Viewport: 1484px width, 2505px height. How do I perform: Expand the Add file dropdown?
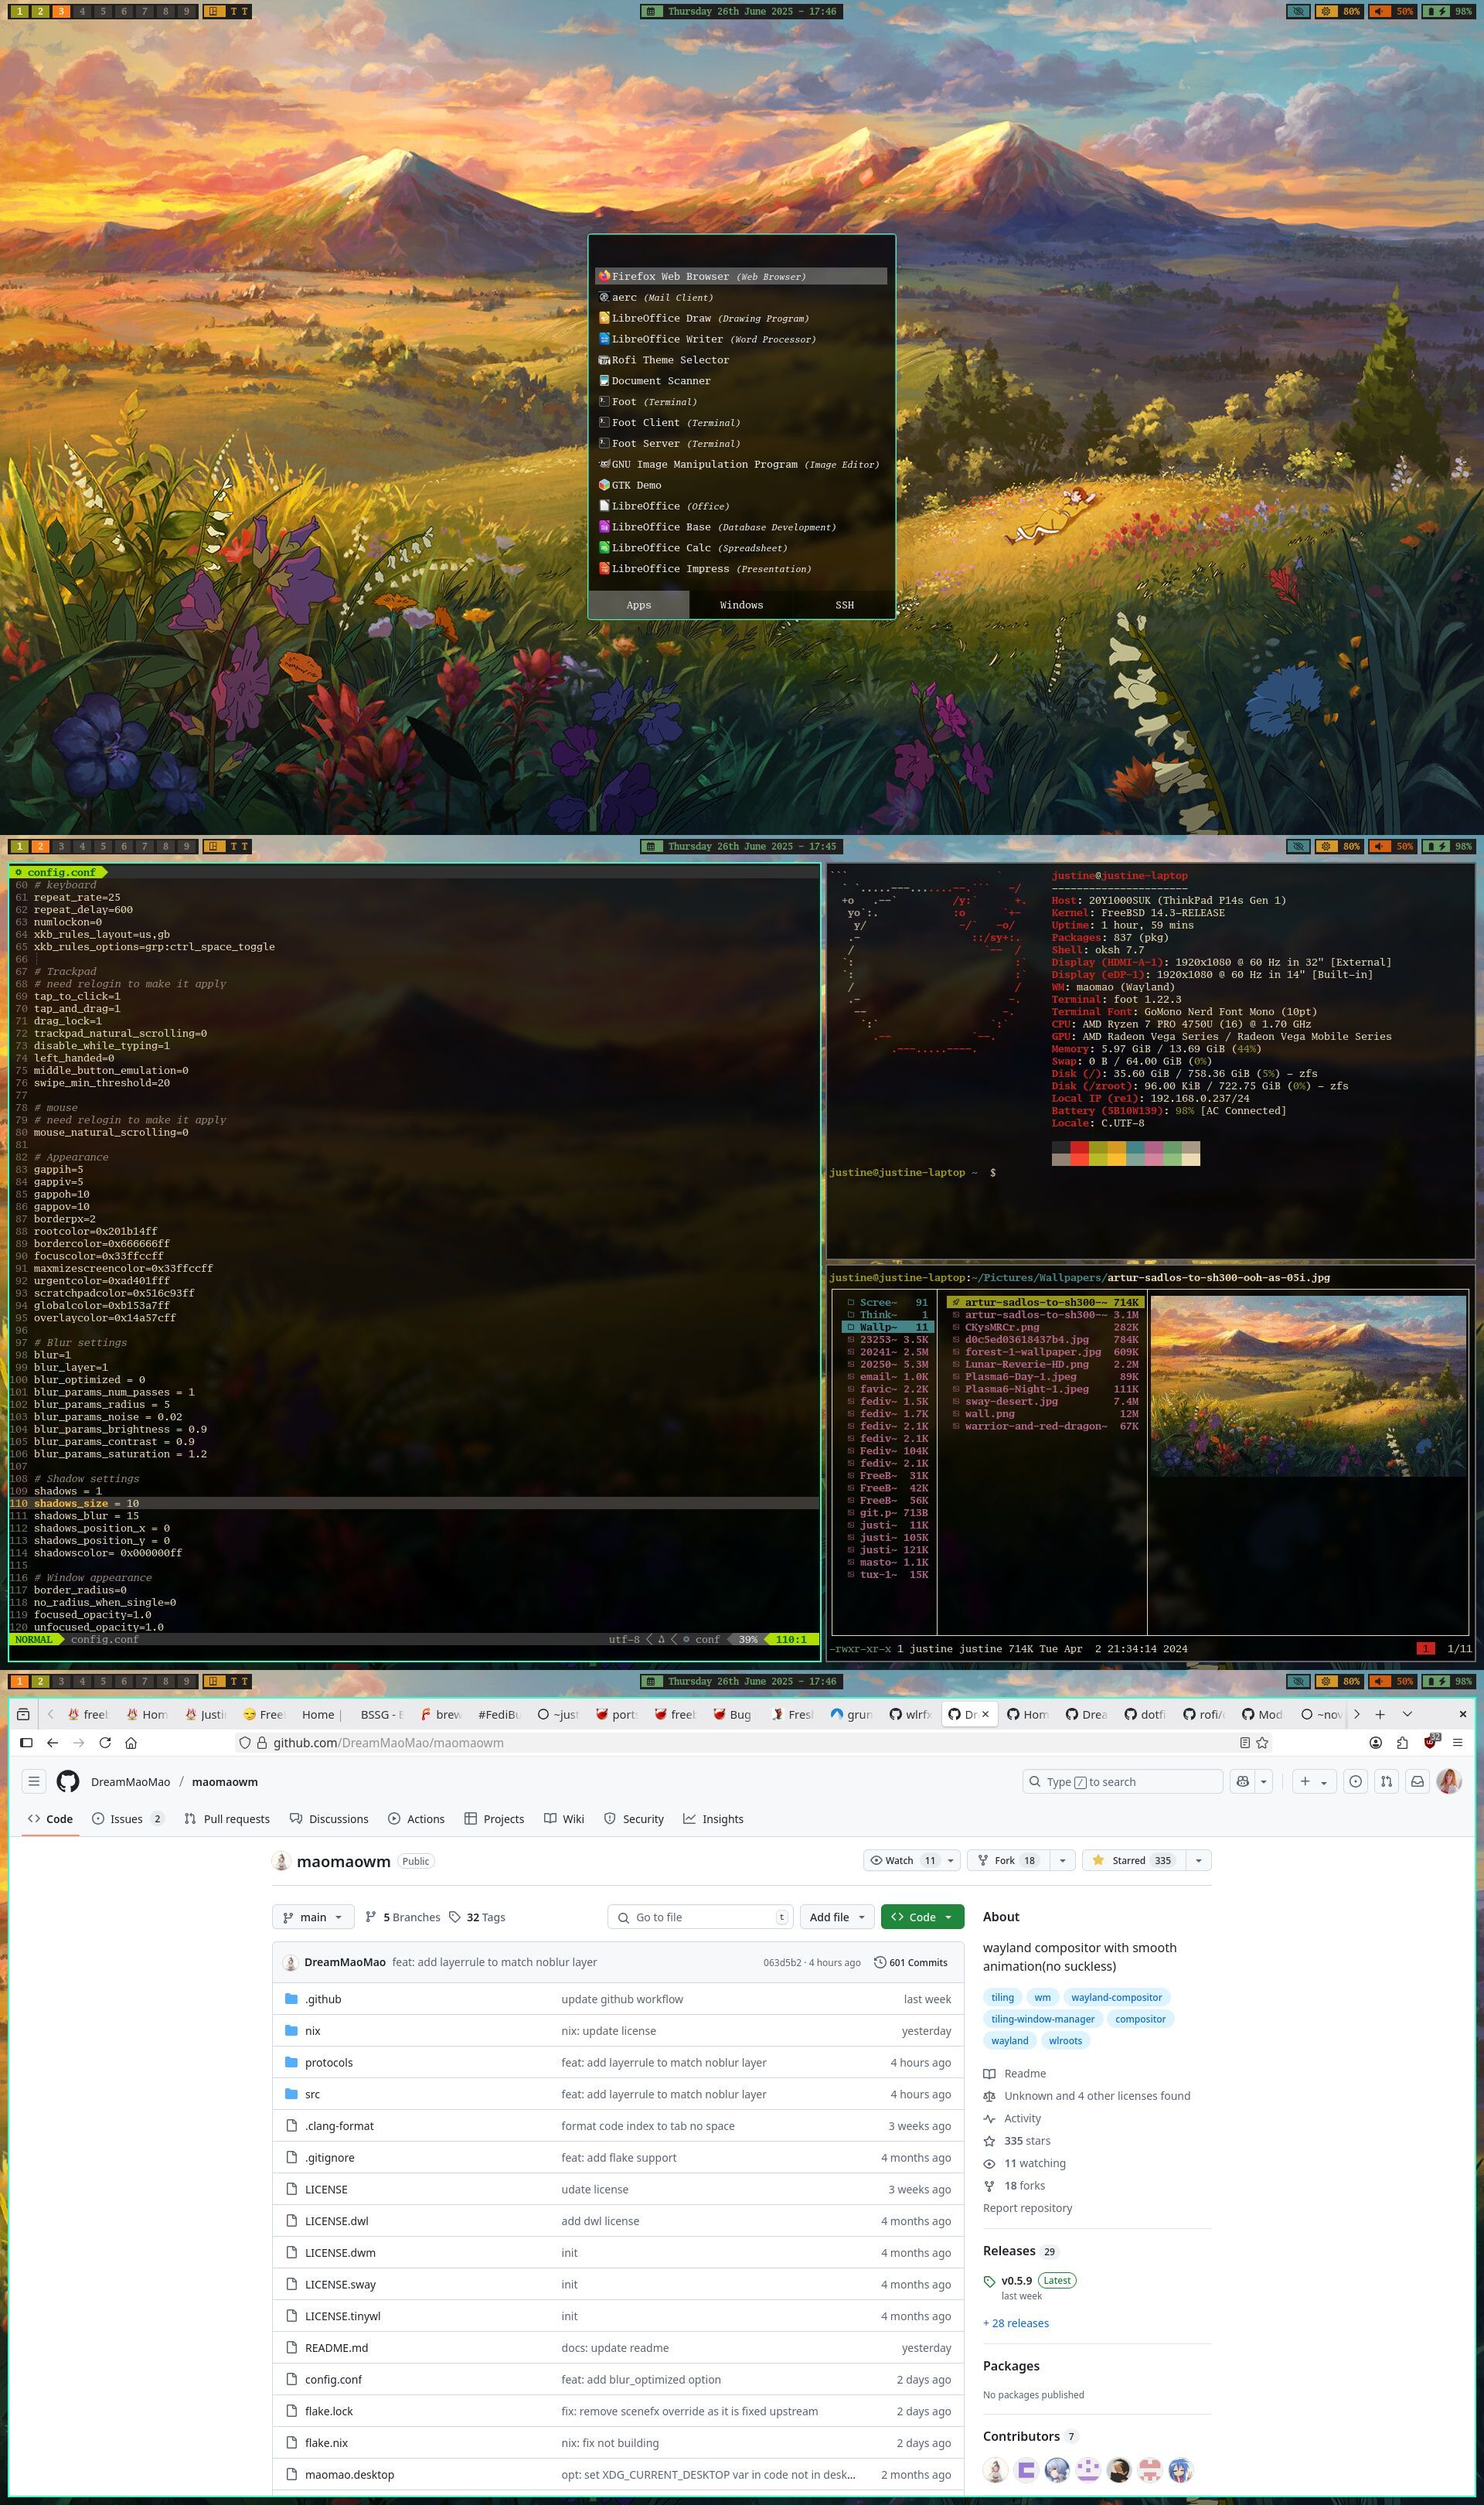pos(837,1917)
